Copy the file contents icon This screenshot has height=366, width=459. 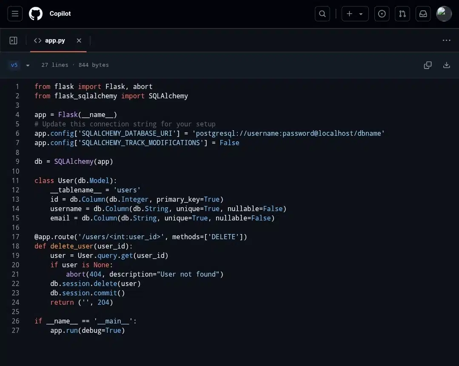click(x=428, y=65)
